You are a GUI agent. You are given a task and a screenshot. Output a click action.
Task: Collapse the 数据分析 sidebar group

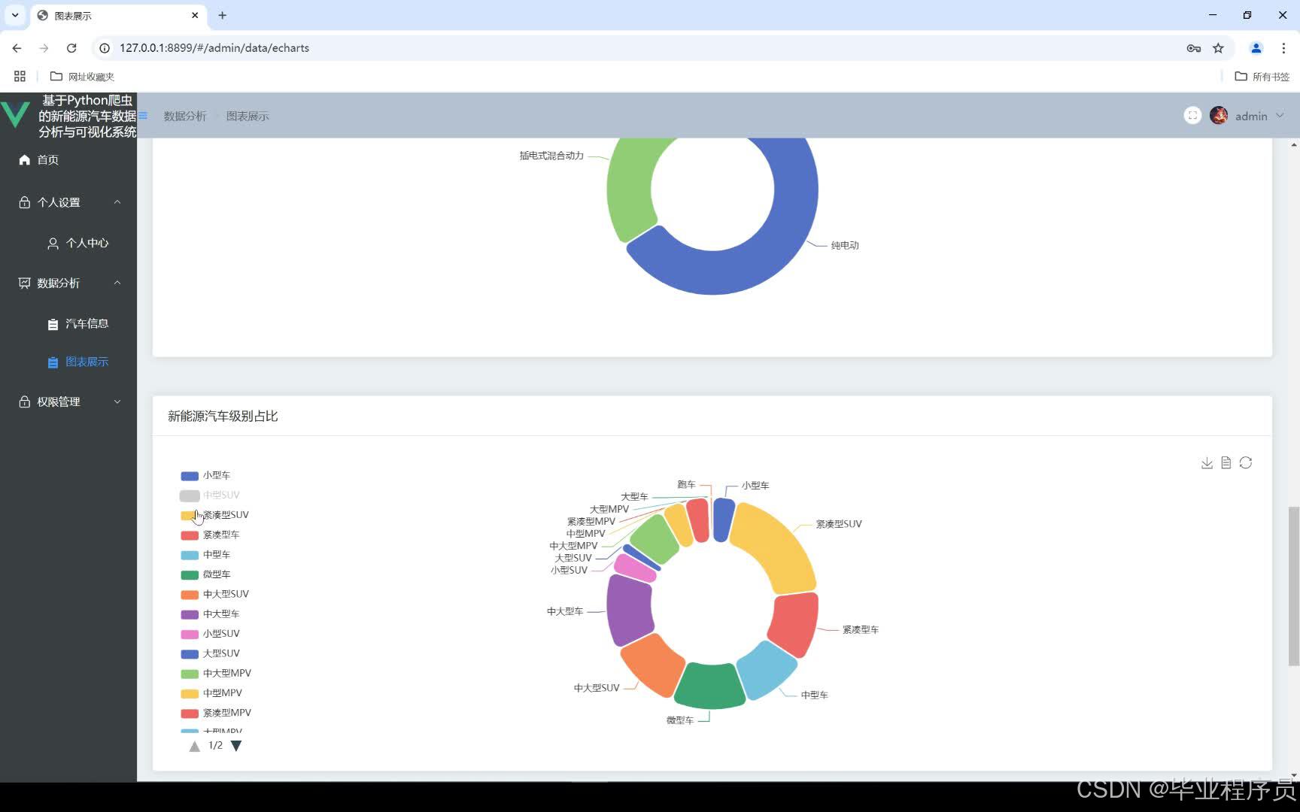click(68, 283)
